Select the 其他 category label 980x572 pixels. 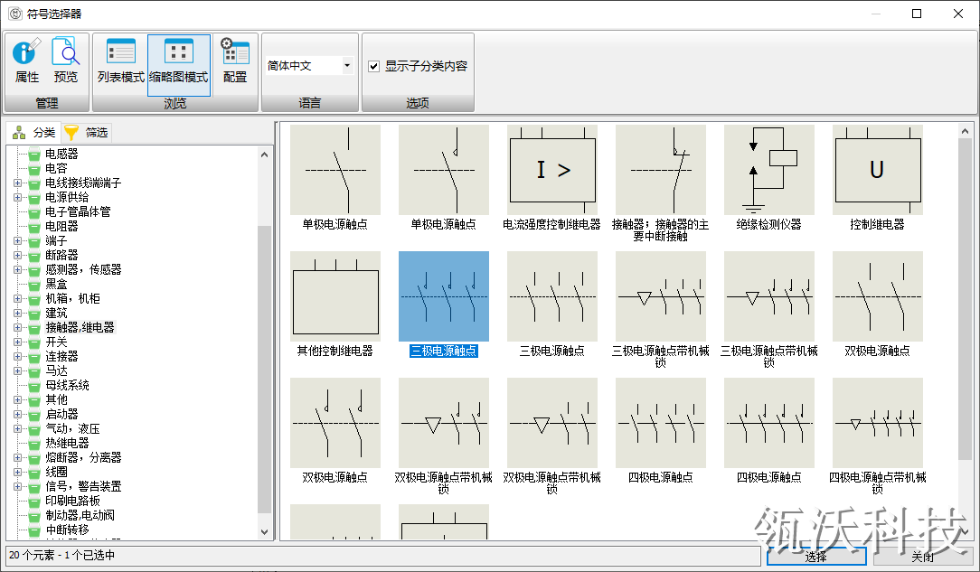tap(56, 399)
